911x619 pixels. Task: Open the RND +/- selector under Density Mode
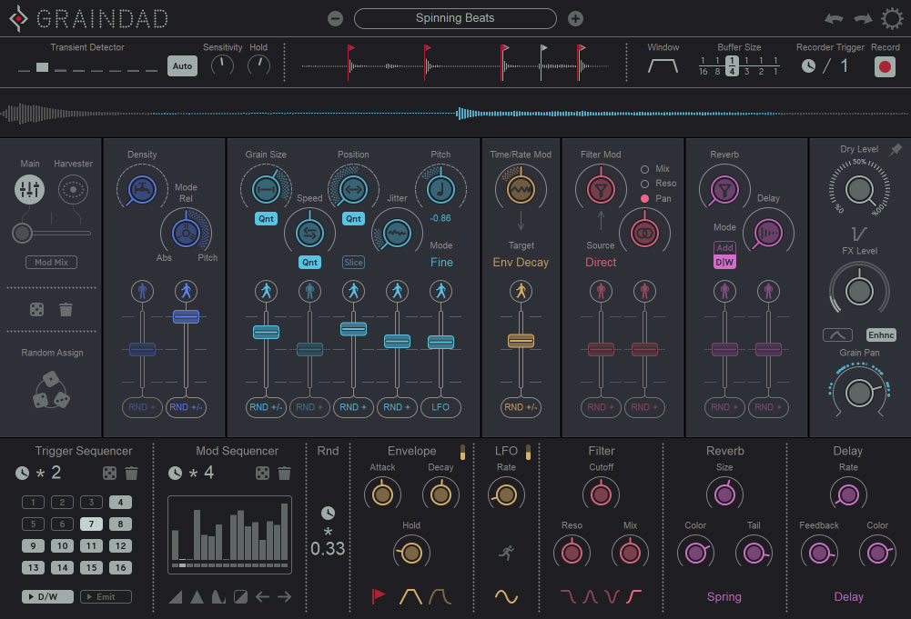click(x=186, y=407)
